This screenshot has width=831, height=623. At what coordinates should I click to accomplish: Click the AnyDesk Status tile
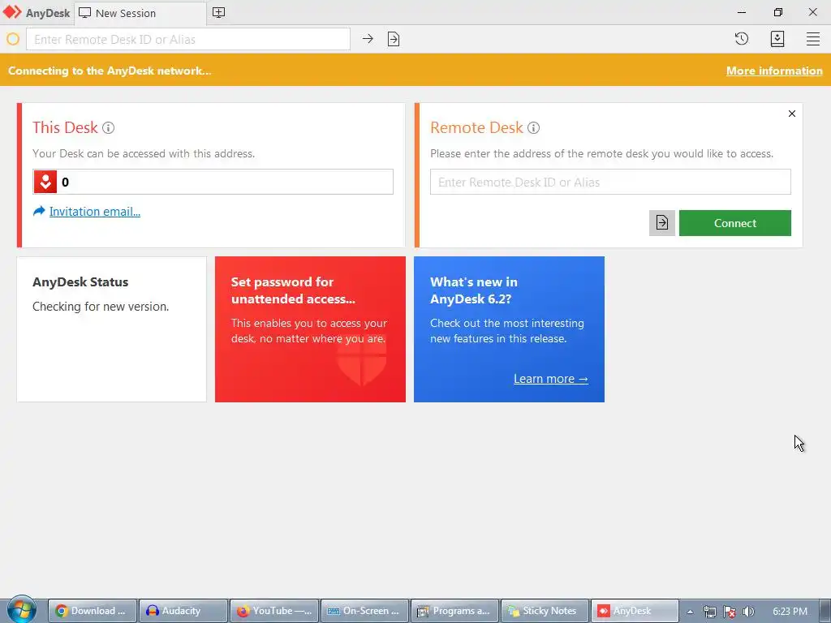(x=112, y=329)
